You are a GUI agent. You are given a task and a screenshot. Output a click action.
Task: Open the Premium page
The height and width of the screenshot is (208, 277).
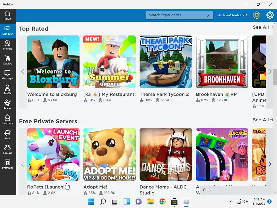pos(7,164)
